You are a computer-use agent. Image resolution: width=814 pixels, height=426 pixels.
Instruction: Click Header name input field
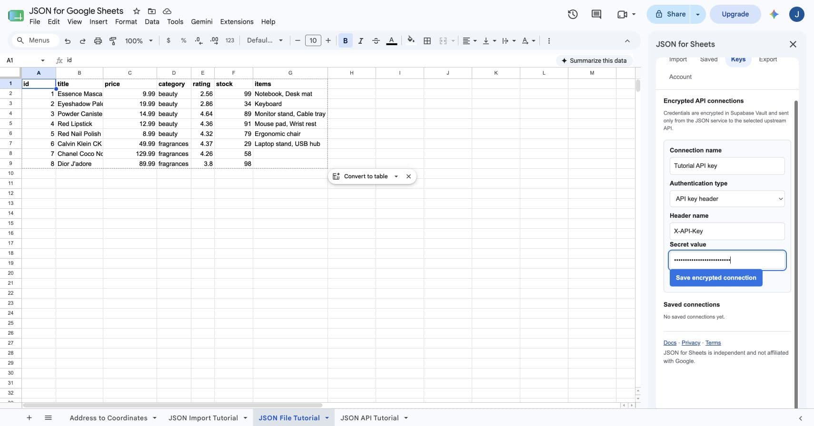click(x=727, y=231)
